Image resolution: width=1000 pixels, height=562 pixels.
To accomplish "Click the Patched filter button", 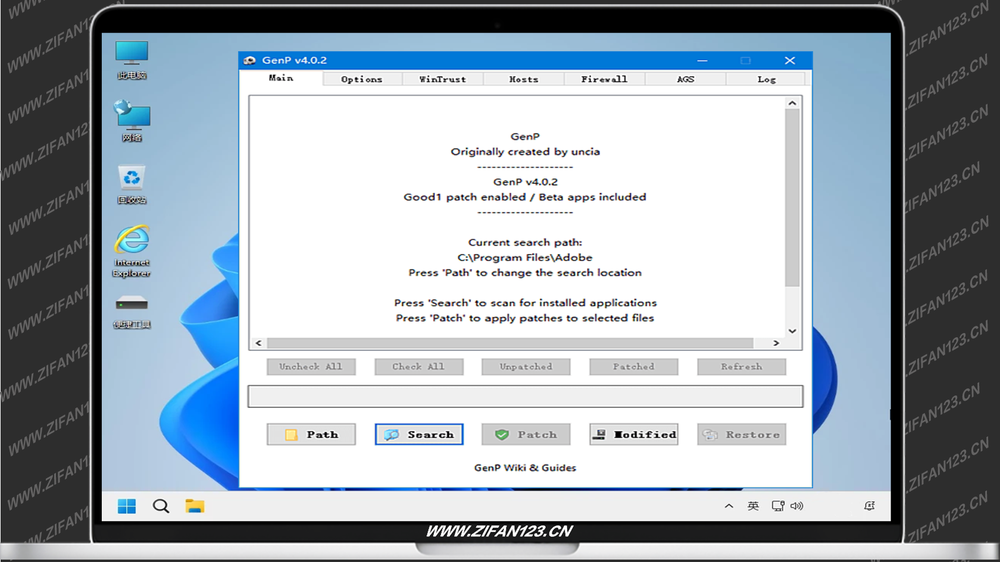I will tap(634, 366).
